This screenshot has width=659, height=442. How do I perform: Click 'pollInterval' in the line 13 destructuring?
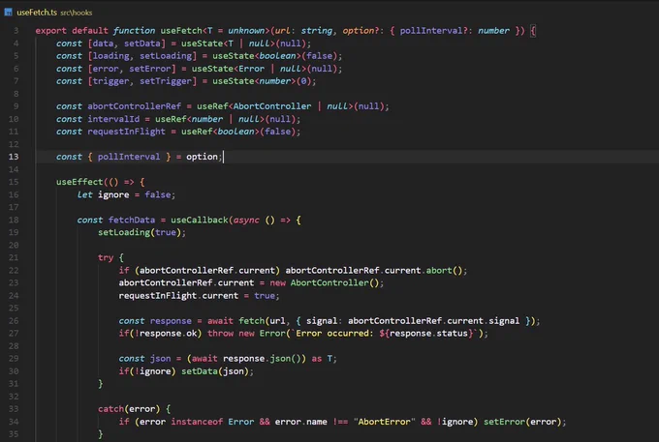click(x=129, y=157)
